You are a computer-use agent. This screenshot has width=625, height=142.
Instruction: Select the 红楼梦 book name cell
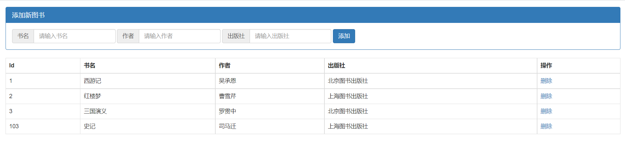coord(148,96)
